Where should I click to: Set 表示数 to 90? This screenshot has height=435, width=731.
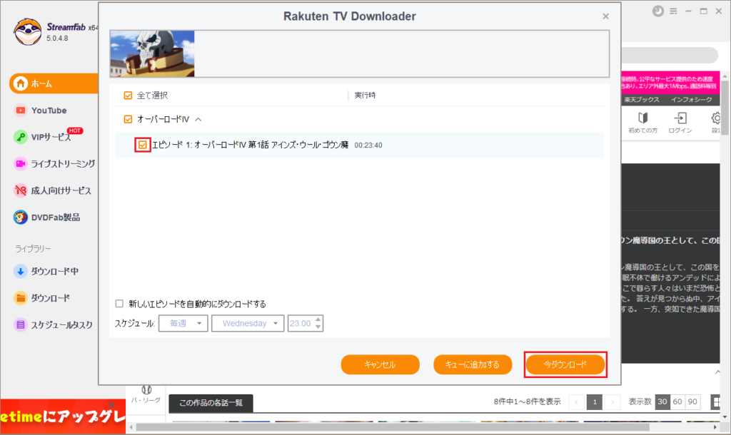(692, 402)
